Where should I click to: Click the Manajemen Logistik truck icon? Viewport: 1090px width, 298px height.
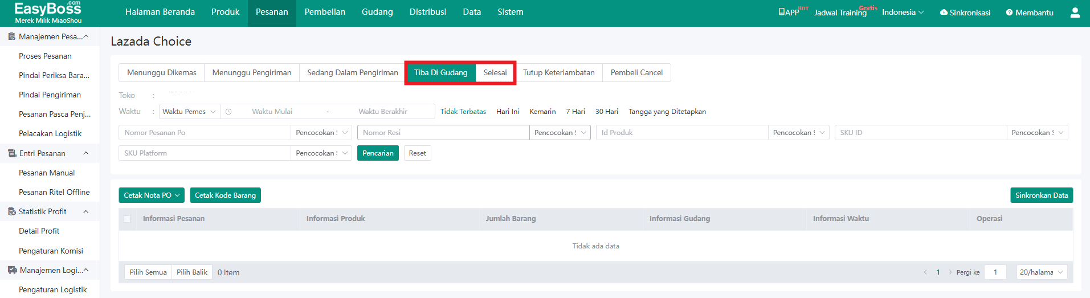[x=12, y=270]
